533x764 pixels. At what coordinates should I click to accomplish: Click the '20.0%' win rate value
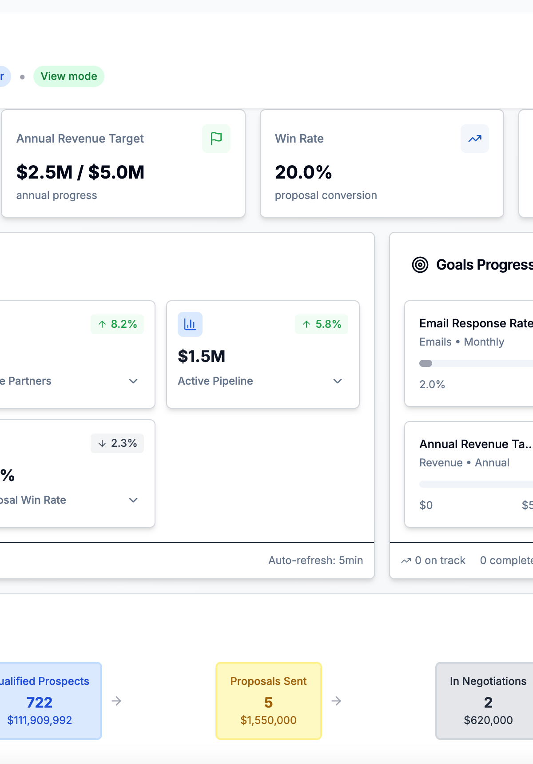[303, 172]
